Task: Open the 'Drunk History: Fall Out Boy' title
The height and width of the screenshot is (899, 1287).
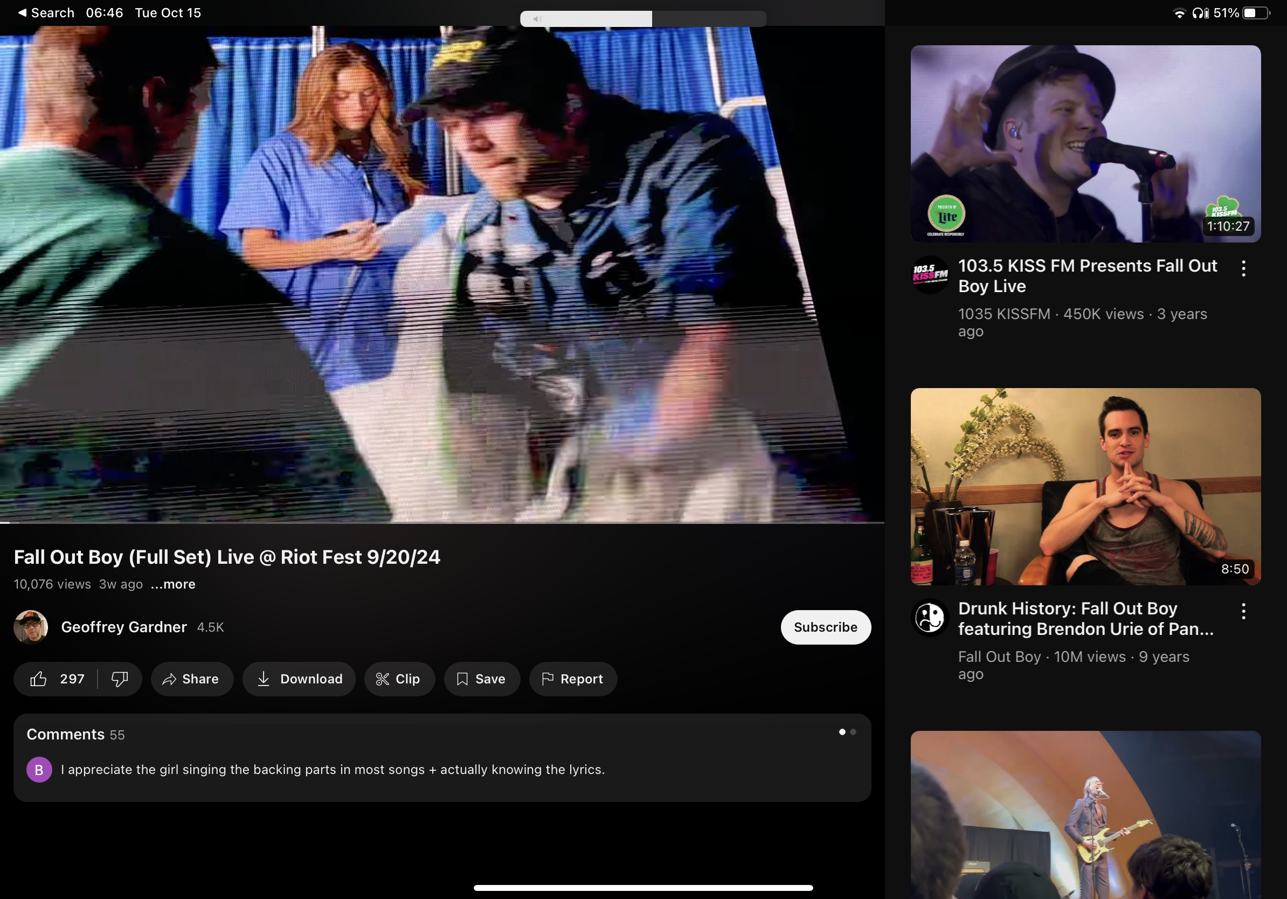Action: (x=1085, y=619)
